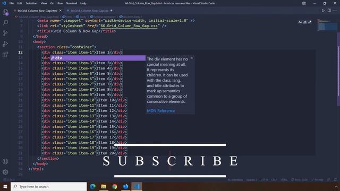The height and width of the screenshot is (191, 340).
Task: Click the feedback icon in status bar
Action: [329, 180]
